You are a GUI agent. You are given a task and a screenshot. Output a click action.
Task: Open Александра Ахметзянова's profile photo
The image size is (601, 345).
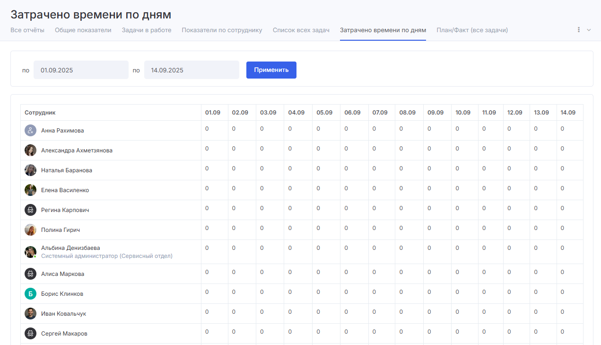(30, 150)
